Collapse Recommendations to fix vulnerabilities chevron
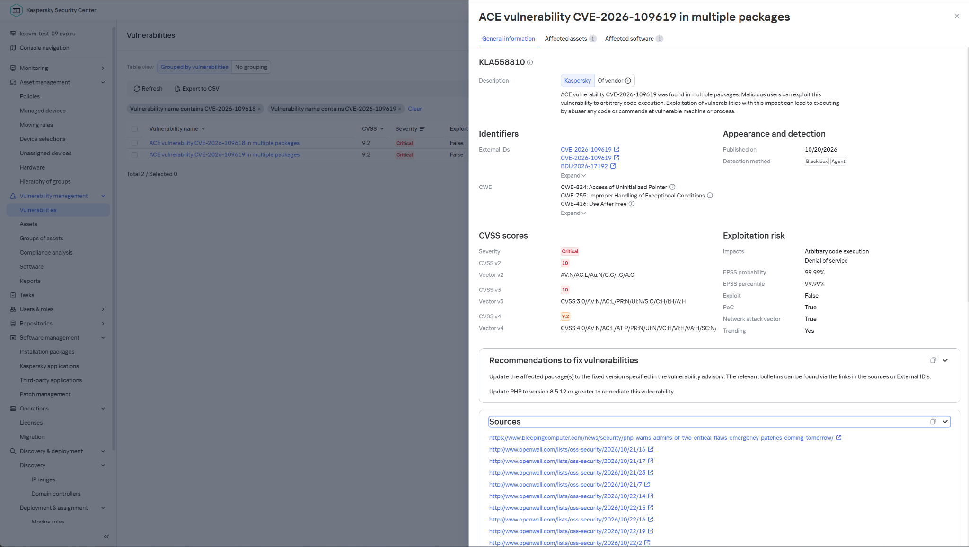The image size is (969, 547). (945, 360)
